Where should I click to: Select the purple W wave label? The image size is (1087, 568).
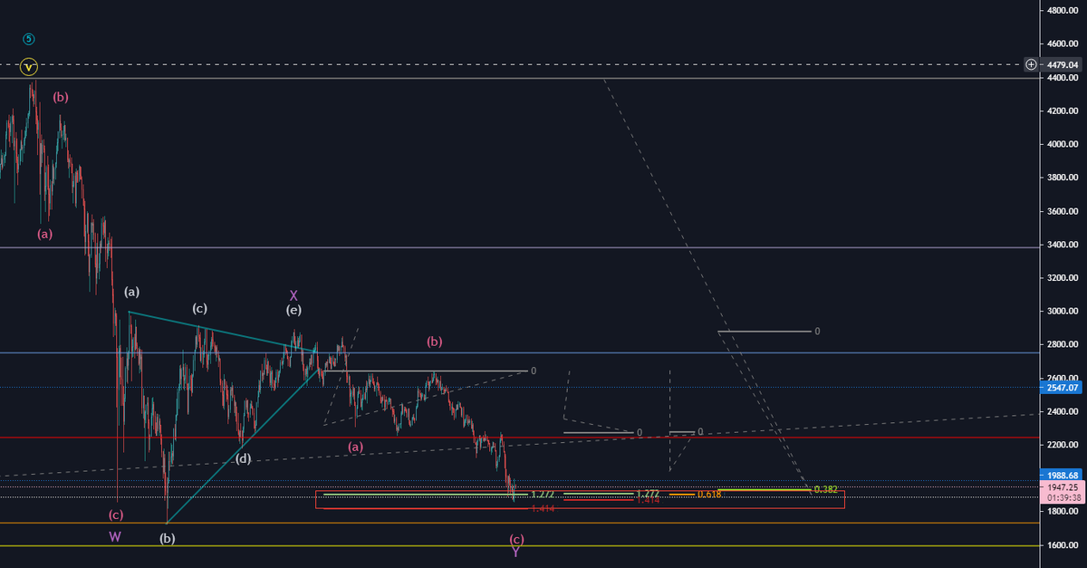(115, 536)
